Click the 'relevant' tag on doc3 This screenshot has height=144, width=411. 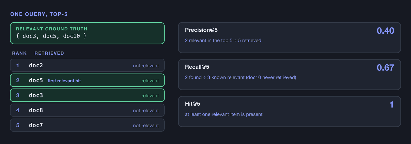tap(150, 95)
